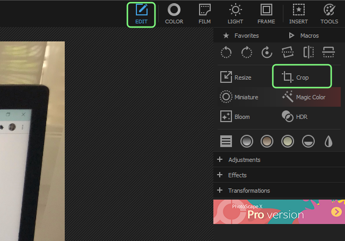Rotate image clockwise icon
The image size is (345, 241).
click(x=246, y=53)
